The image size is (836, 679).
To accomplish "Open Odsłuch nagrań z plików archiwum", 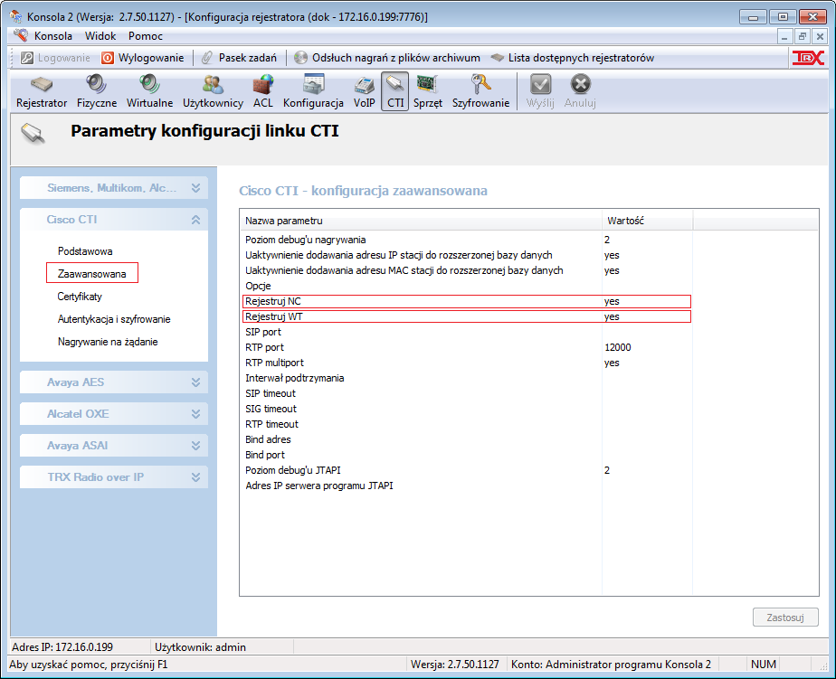I will point(387,58).
